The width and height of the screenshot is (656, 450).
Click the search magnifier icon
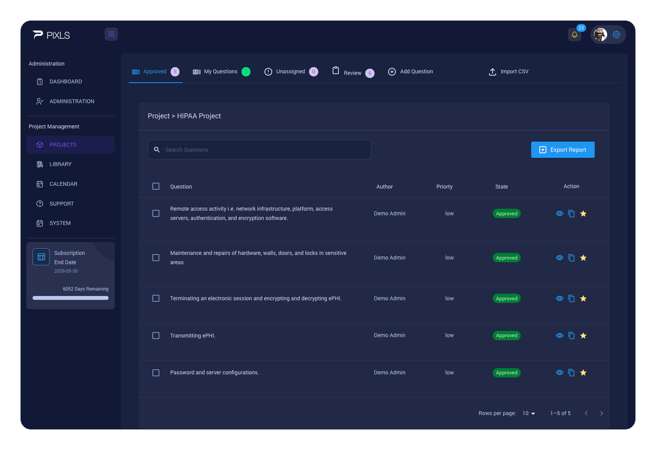point(157,150)
